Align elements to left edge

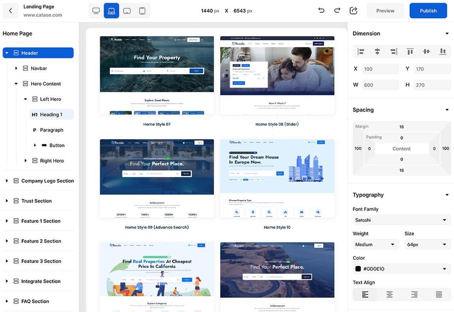pyautogui.click(x=361, y=51)
